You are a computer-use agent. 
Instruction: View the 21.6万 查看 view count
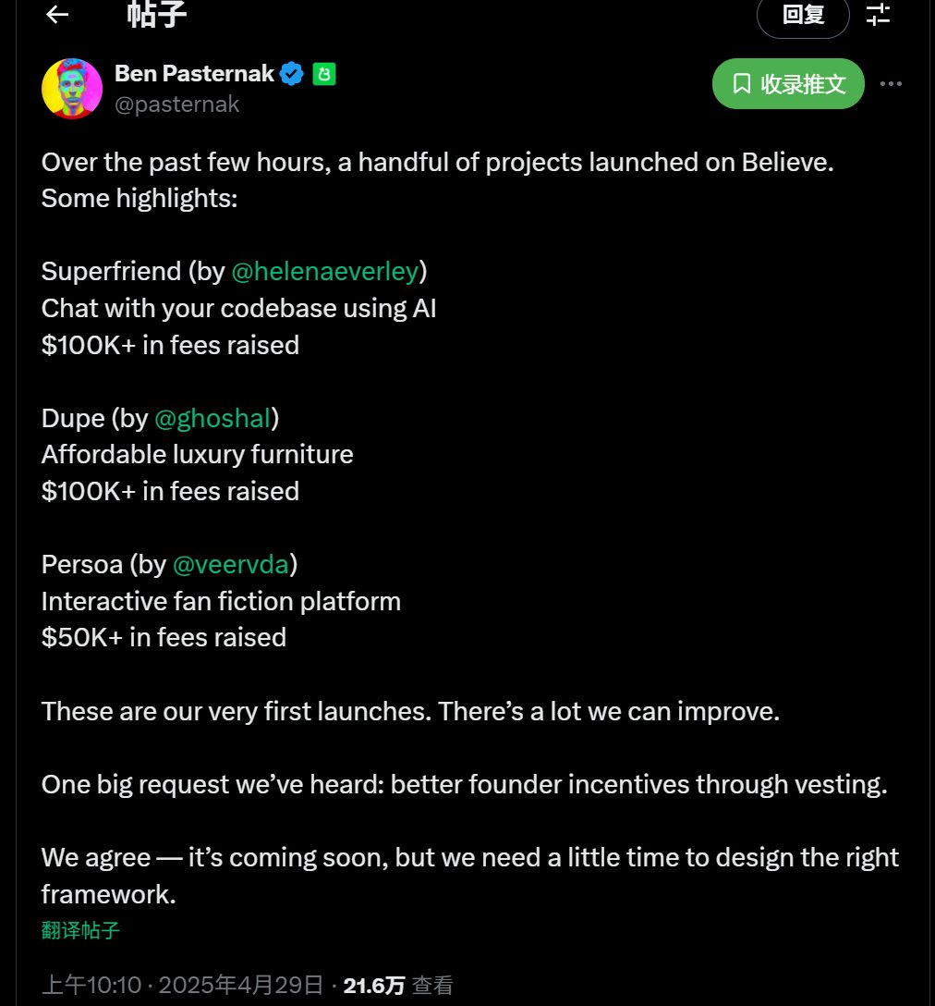click(x=398, y=985)
